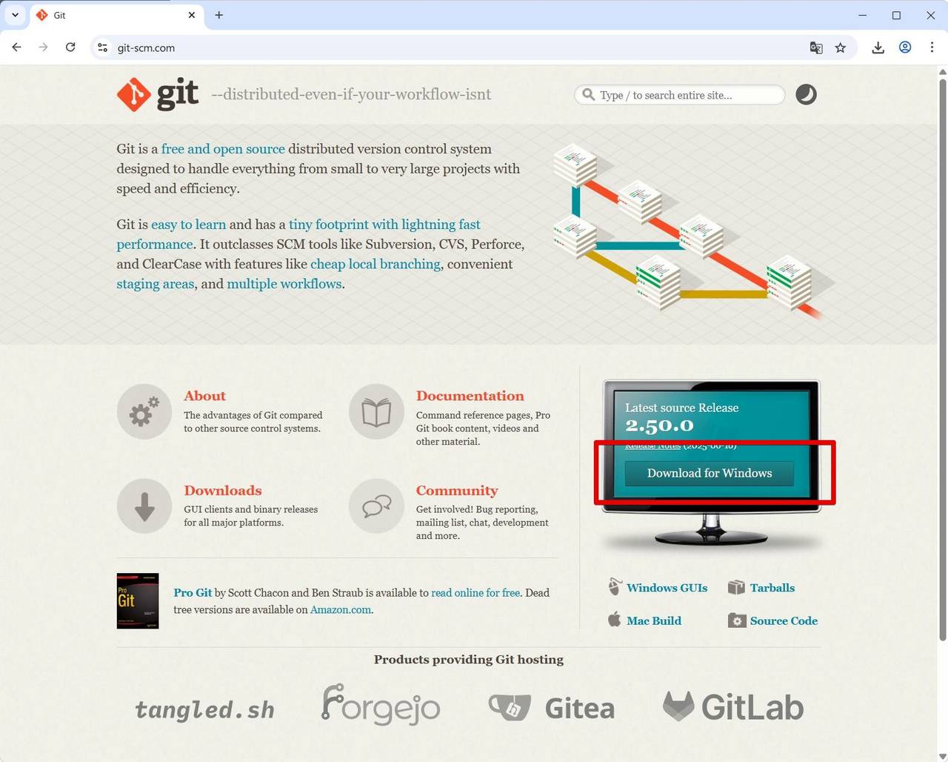Viewport: 948px width, 762px height.
Task: Click the bookmark star icon
Action: [x=841, y=47]
